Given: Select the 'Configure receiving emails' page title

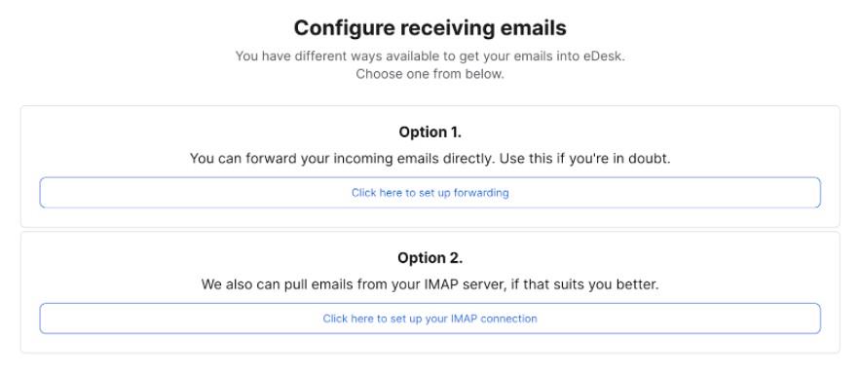Looking at the screenshot, I should [430, 28].
